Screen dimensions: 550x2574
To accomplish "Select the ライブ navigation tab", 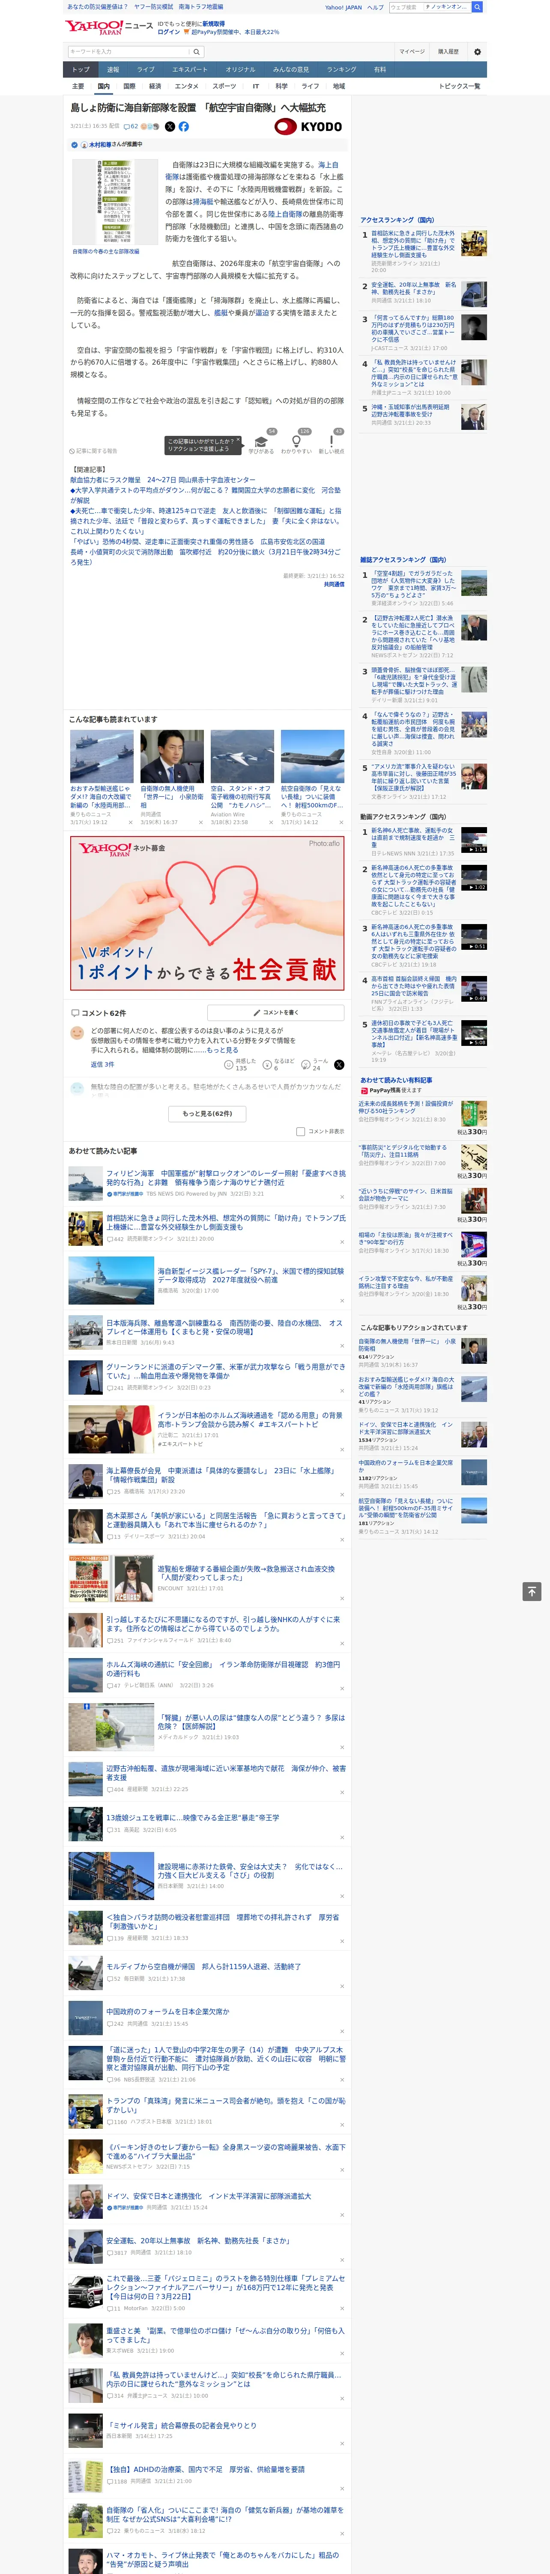I will coord(146,70).
